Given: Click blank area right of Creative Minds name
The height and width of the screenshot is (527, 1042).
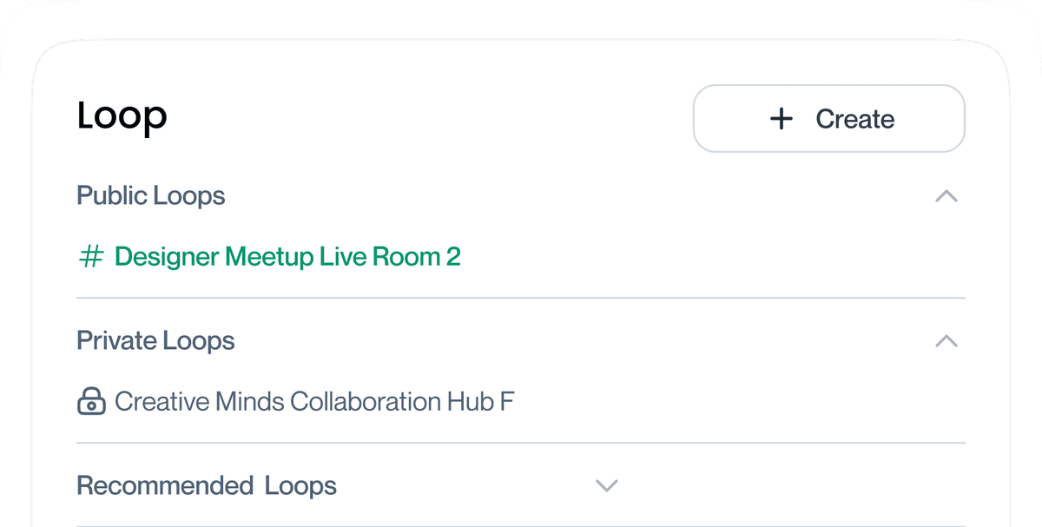Looking at the screenshot, I should coord(738,402).
